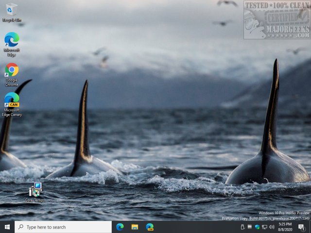Click the USB safely remove hardware tray icon
Screen dimensions: 311x233
[x=242, y=227]
